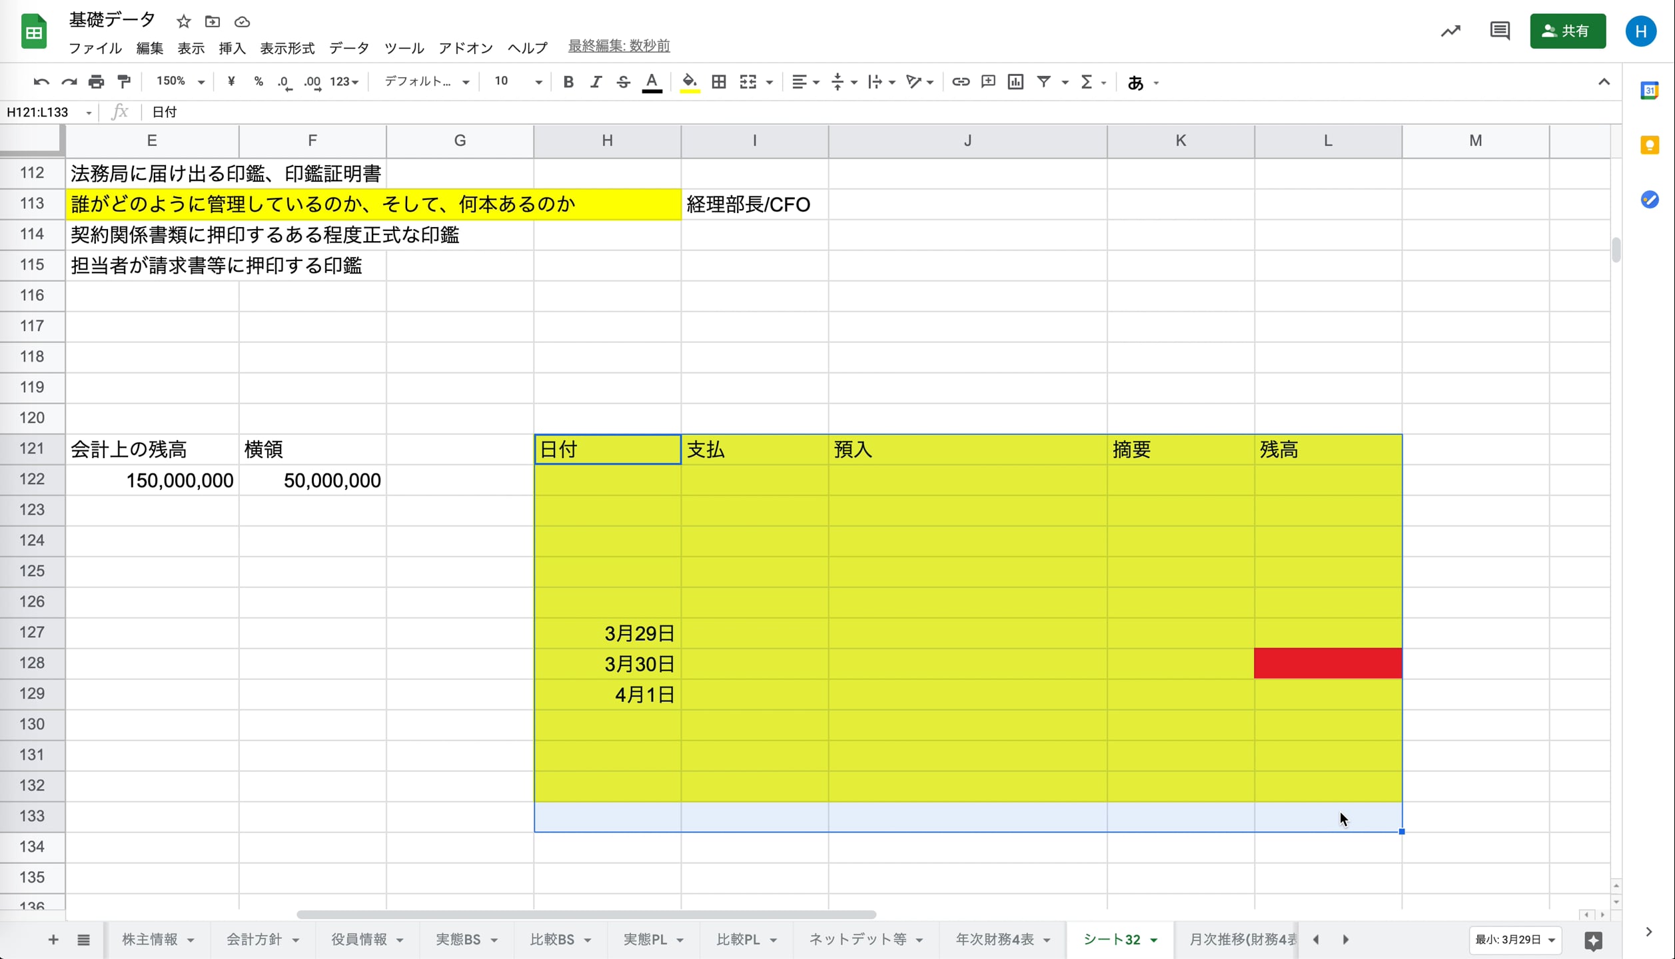This screenshot has height=959, width=1675.
Task: Open the font size dropdown
Action: (x=515, y=81)
